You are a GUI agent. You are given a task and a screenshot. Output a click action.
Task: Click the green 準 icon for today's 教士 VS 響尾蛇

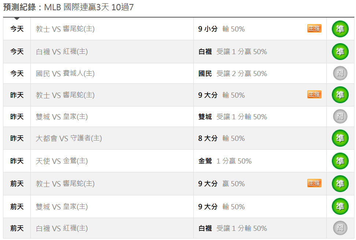[x=340, y=29]
